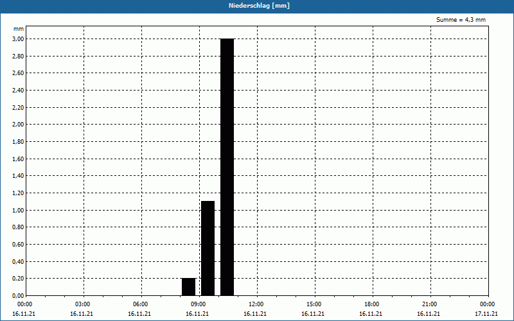Click the 0,00 y-axis label
Screen dimensions: 514x321
pos(18,295)
